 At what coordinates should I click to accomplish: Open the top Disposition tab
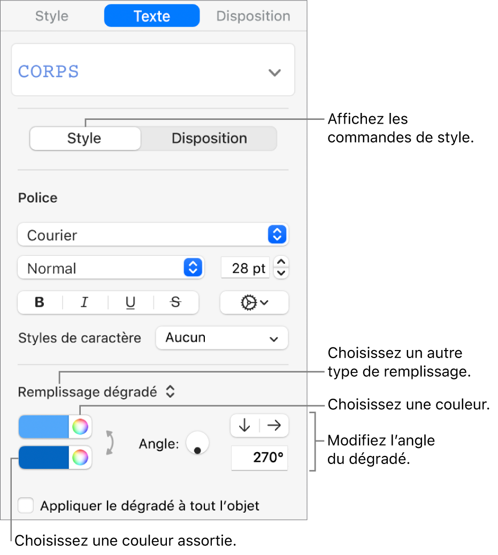tap(253, 16)
